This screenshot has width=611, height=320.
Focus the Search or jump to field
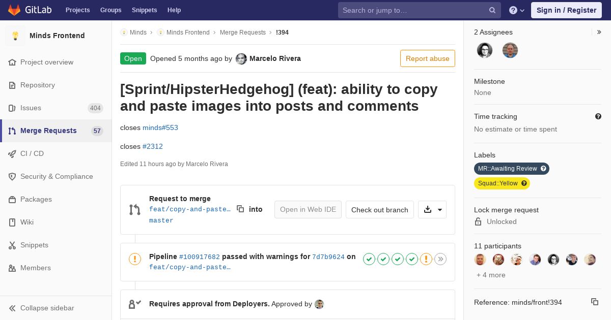[419, 10]
